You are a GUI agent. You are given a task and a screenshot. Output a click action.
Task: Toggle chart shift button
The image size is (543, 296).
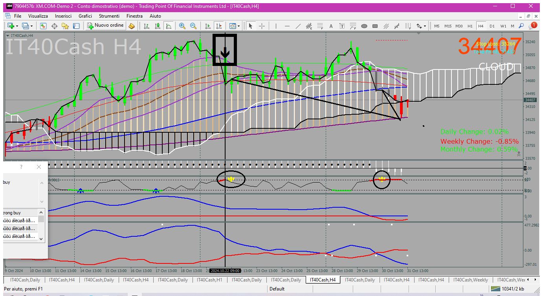(x=219, y=26)
